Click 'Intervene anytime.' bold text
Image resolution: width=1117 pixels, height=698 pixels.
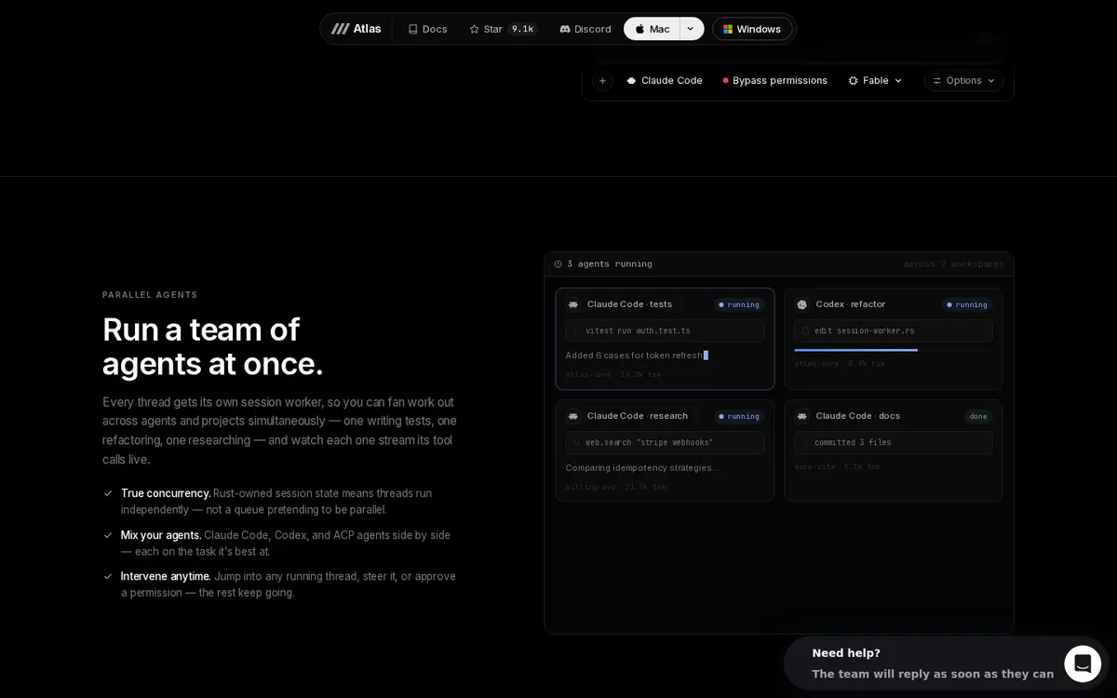coord(166,576)
